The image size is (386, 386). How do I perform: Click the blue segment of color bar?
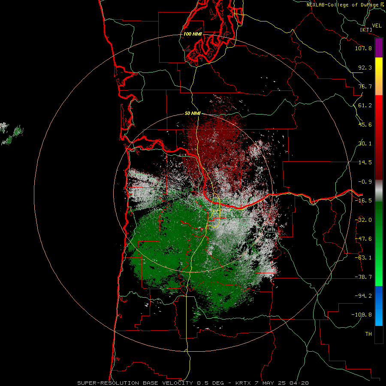[x=379, y=306]
